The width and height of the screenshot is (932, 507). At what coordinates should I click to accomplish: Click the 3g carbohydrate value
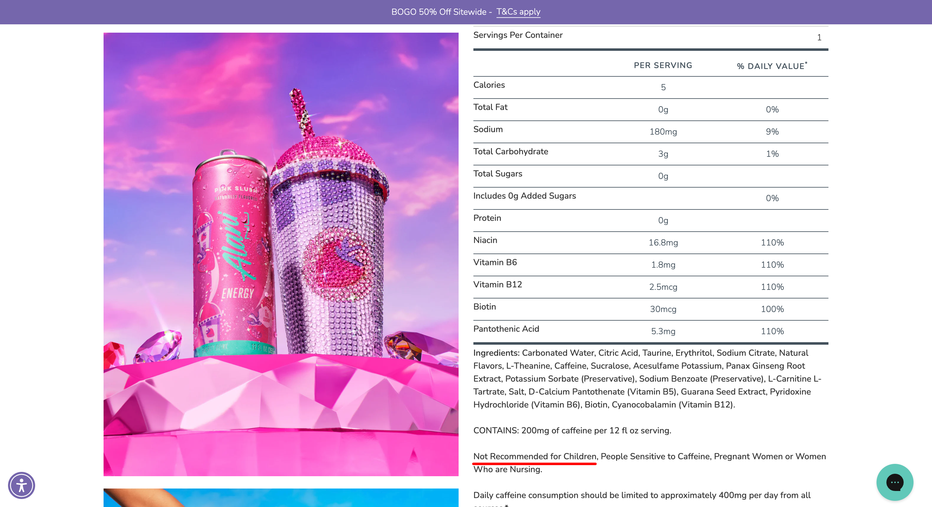tap(663, 154)
